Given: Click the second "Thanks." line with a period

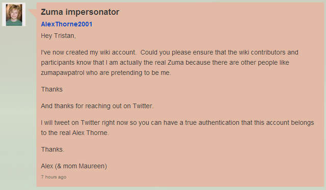Looking at the screenshot, I should [52, 149].
